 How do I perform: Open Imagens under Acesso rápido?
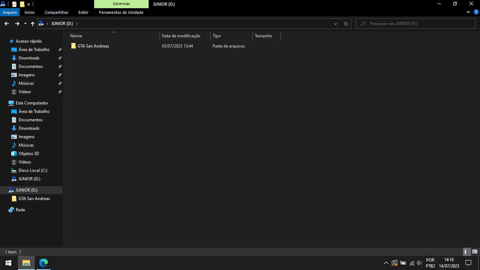click(26, 75)
